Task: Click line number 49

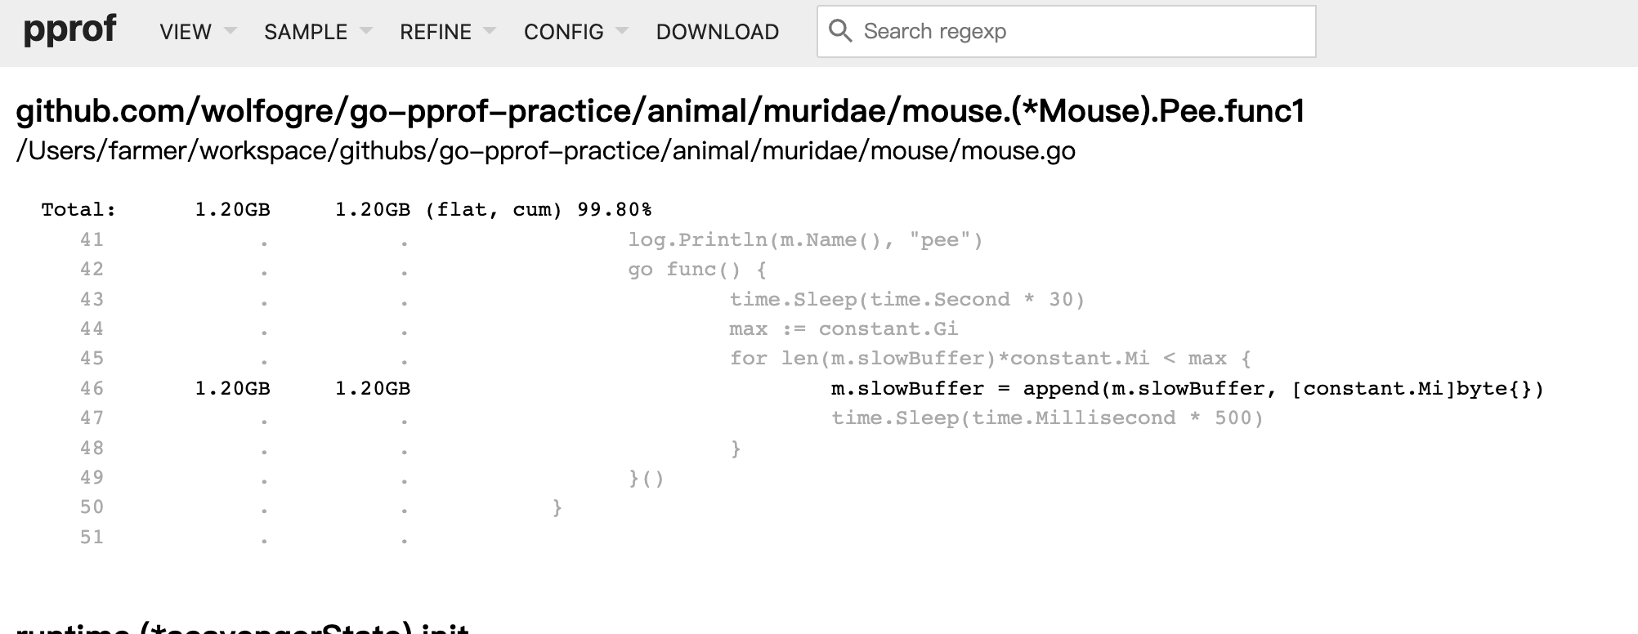Action: 92,478
